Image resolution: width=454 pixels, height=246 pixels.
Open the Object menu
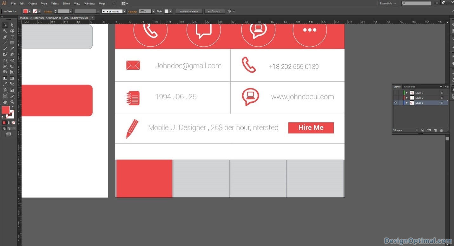[x=33, y=3]
